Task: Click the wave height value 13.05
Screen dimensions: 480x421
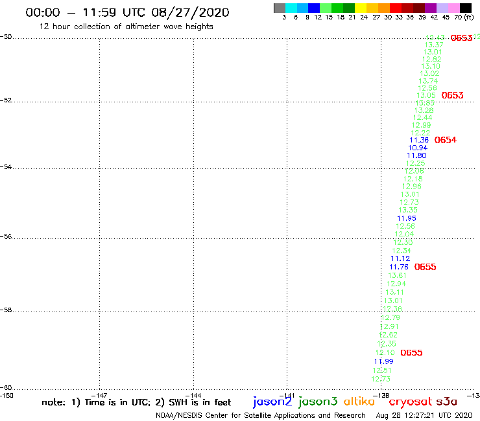Action: tap(426, 95)
